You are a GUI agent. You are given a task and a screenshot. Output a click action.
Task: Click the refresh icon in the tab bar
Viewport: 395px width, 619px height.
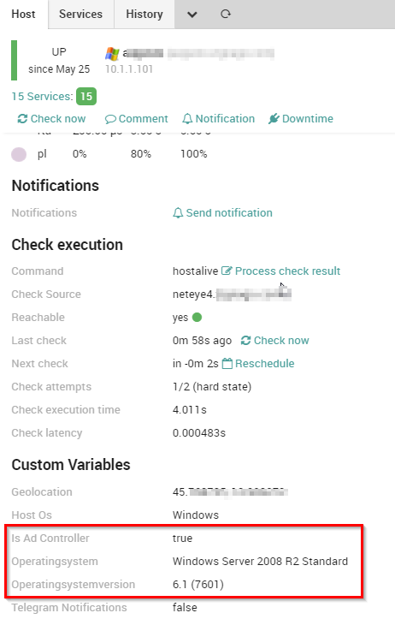click(x=226, y=15)
